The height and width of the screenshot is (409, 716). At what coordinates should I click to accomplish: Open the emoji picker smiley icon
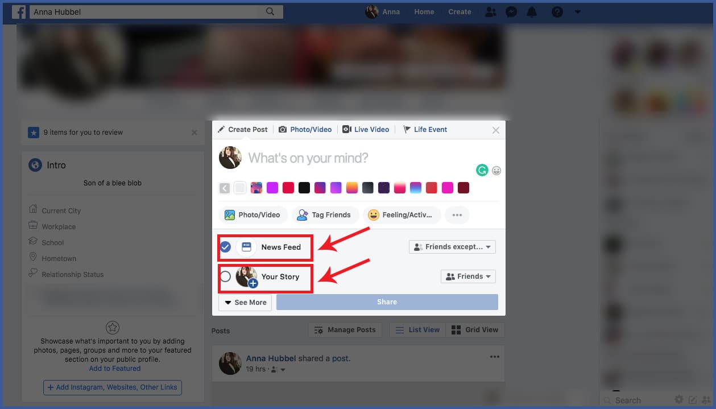[x=496, y=171]
